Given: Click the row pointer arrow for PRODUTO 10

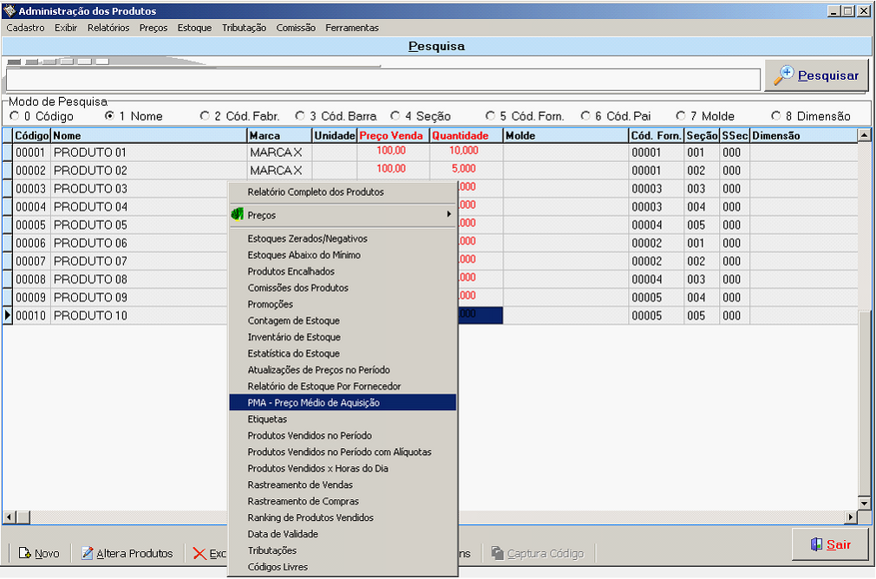Looking at the screenshot, I should pos(8,316).
